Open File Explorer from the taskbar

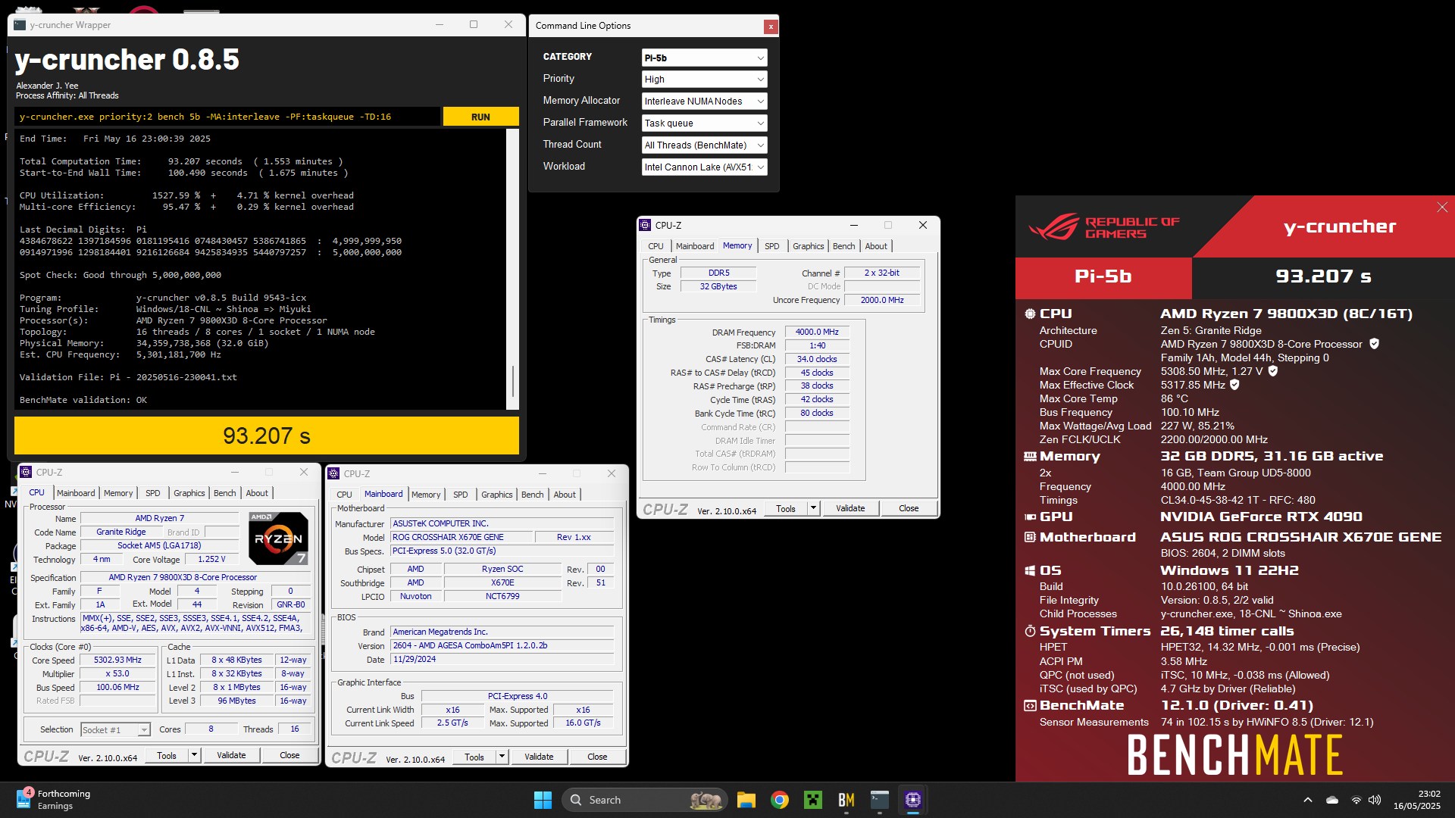click(746, 800)
